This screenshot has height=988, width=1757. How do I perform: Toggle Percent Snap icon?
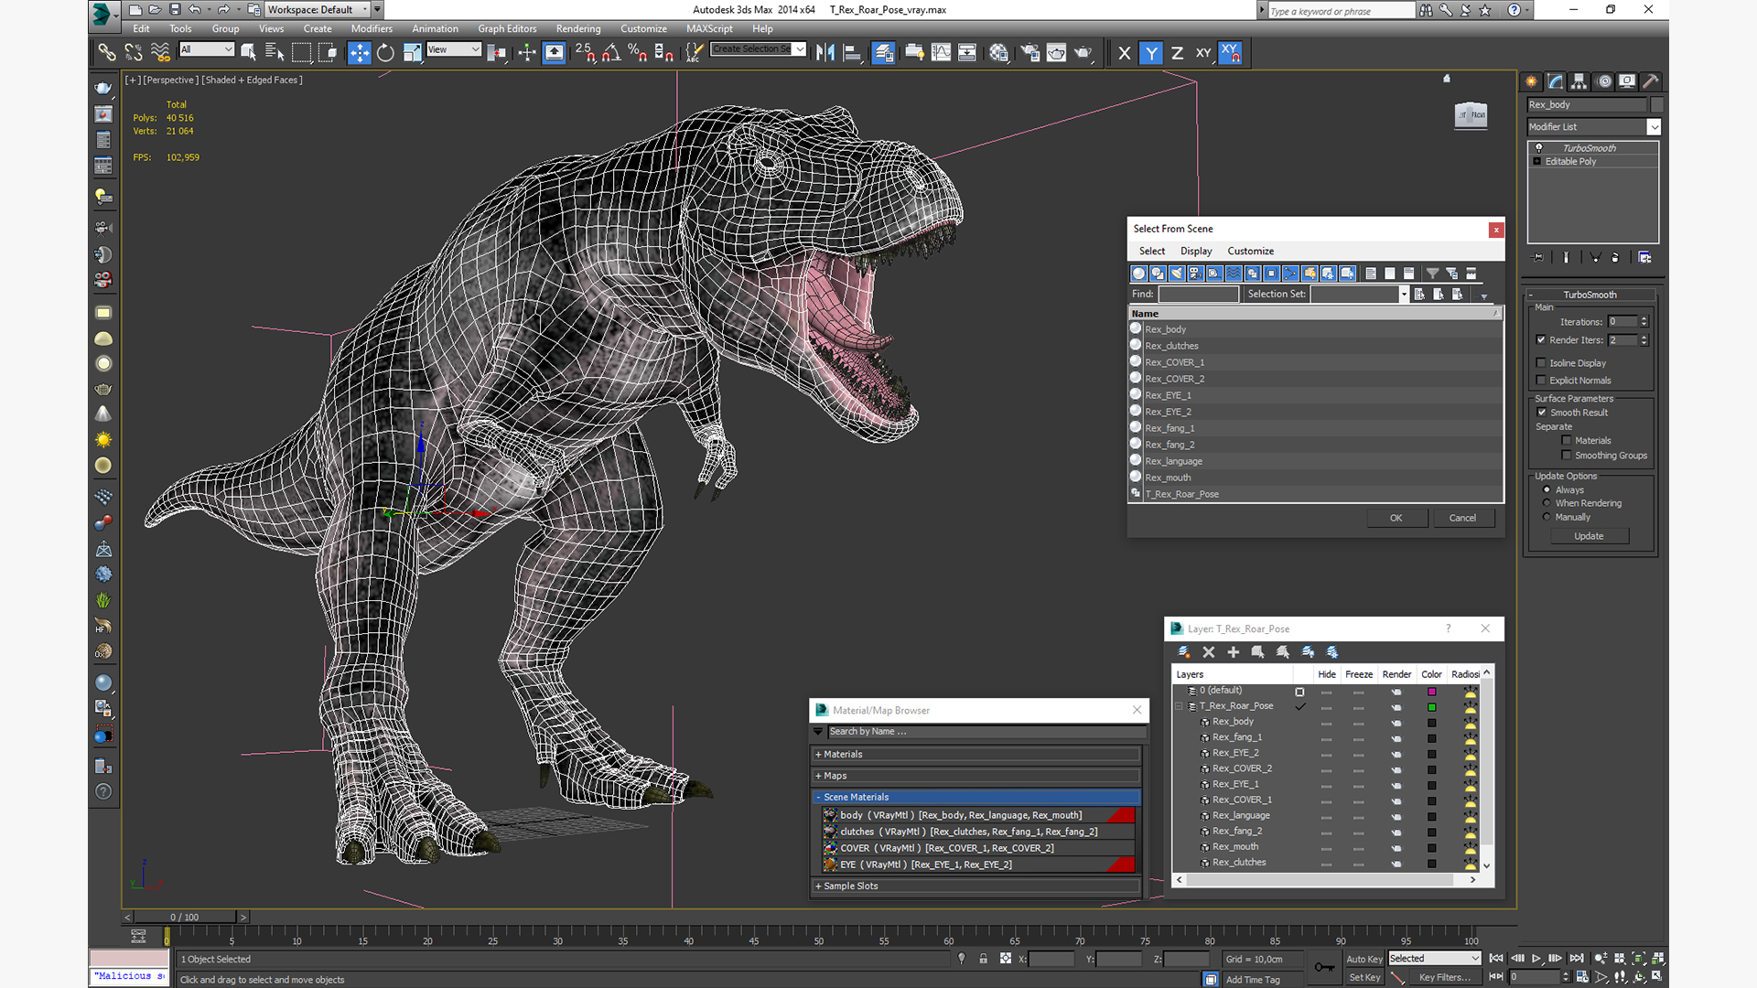pyautogui.click(x=638, y=53)
